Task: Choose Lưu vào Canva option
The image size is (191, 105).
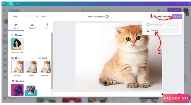Action: click(162, 25)
